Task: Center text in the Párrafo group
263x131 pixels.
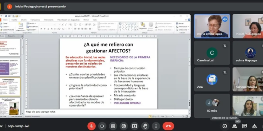Action: (79, 29)
